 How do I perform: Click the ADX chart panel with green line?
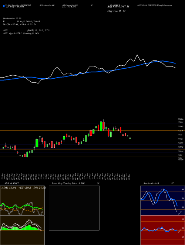[x=22, y=200]
